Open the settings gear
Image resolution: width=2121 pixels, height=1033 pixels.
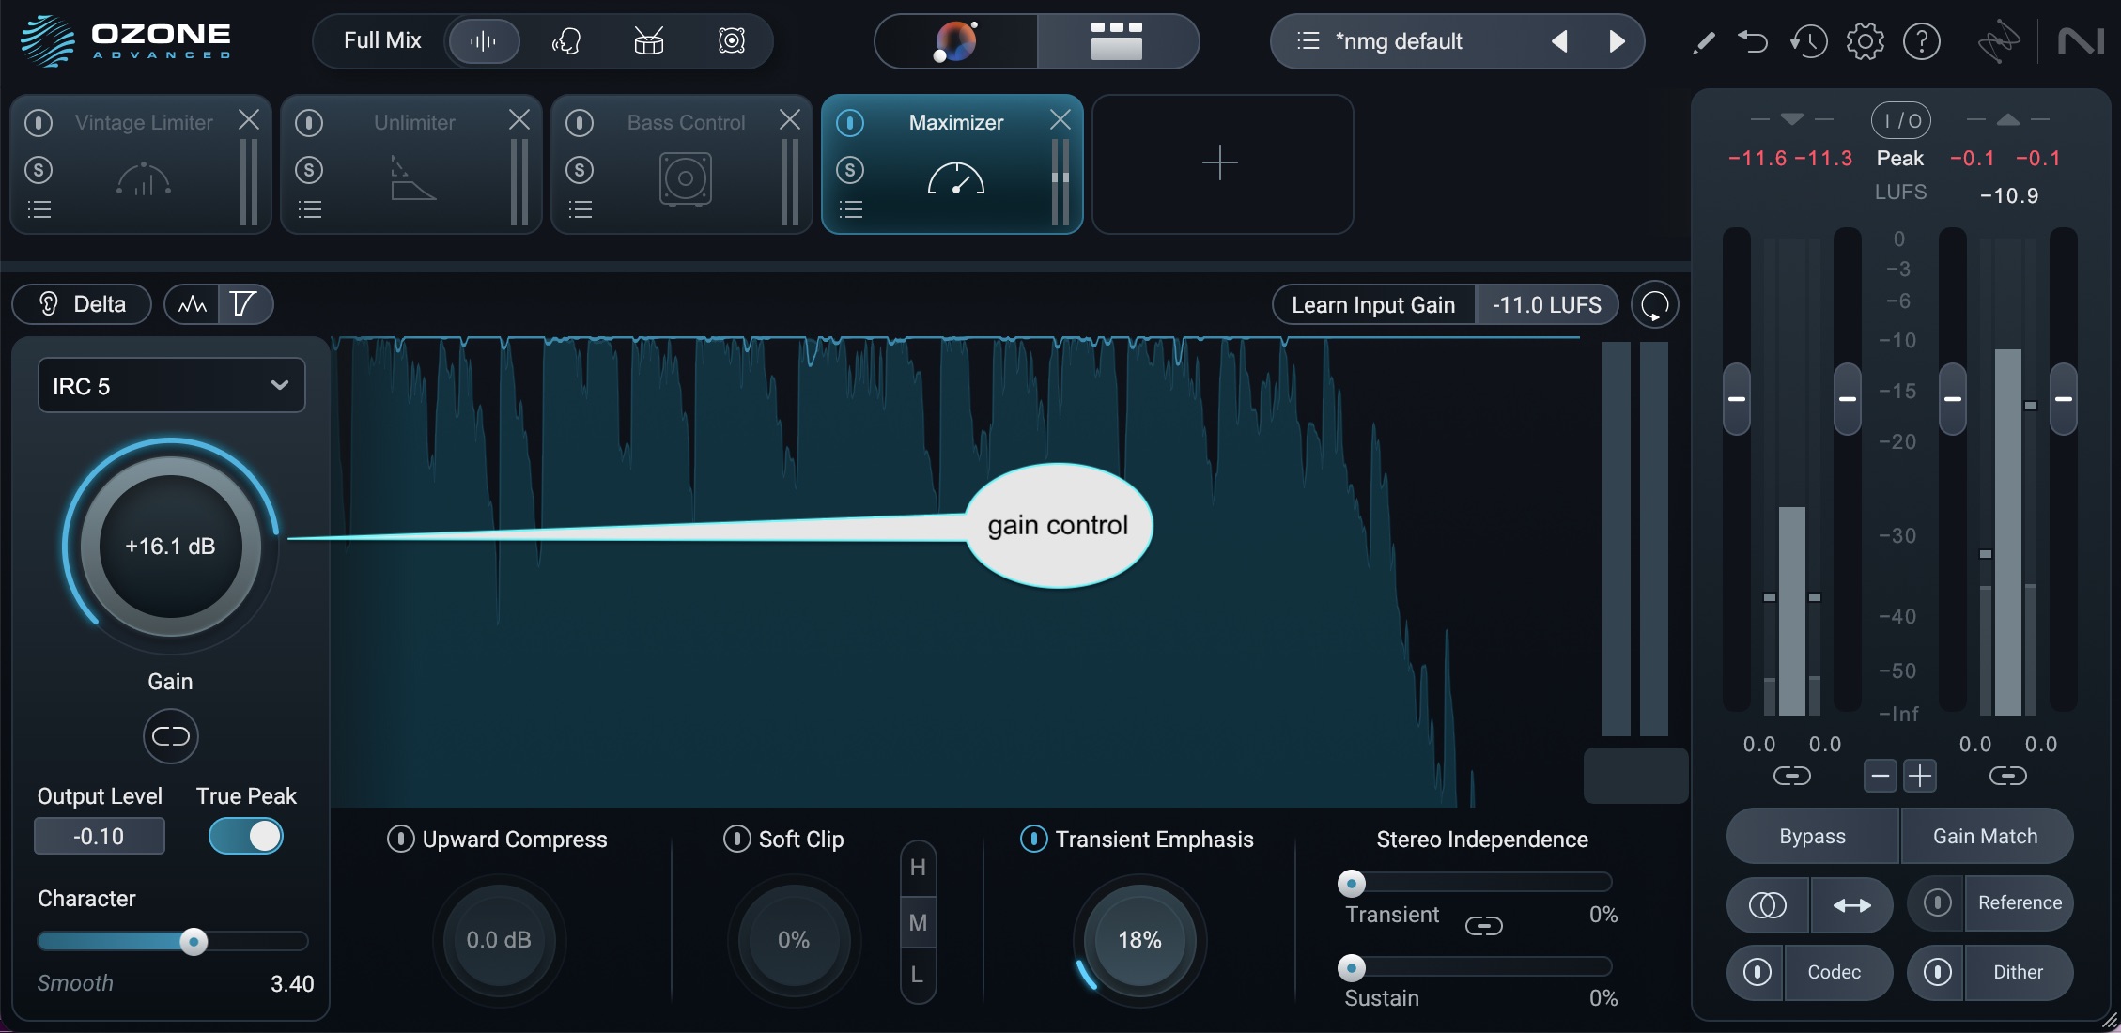(1866, 41)
